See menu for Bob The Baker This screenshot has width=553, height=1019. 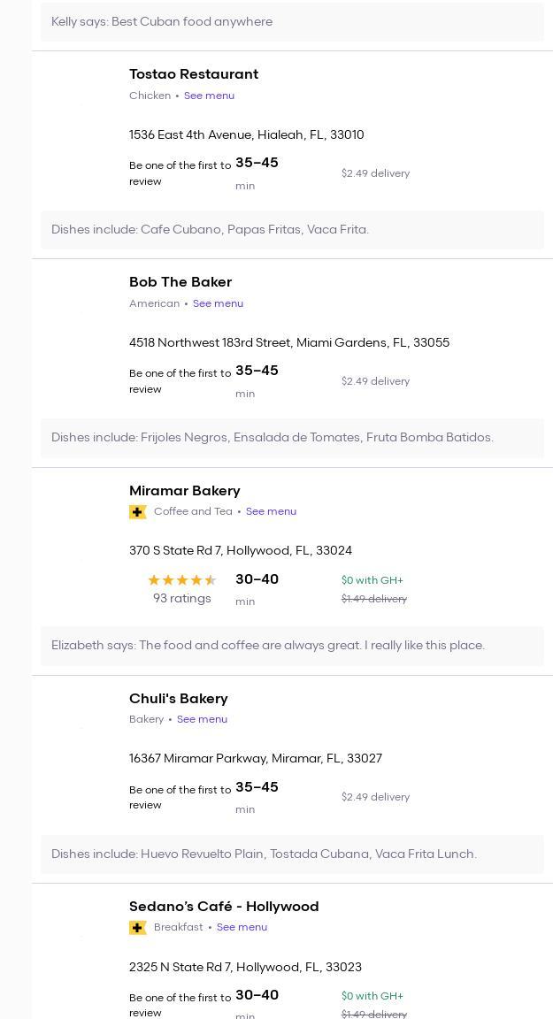(218, 303)
